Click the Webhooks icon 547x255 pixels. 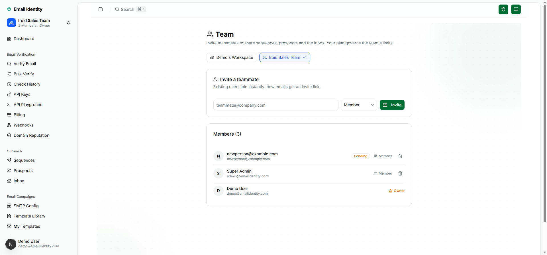9,125
